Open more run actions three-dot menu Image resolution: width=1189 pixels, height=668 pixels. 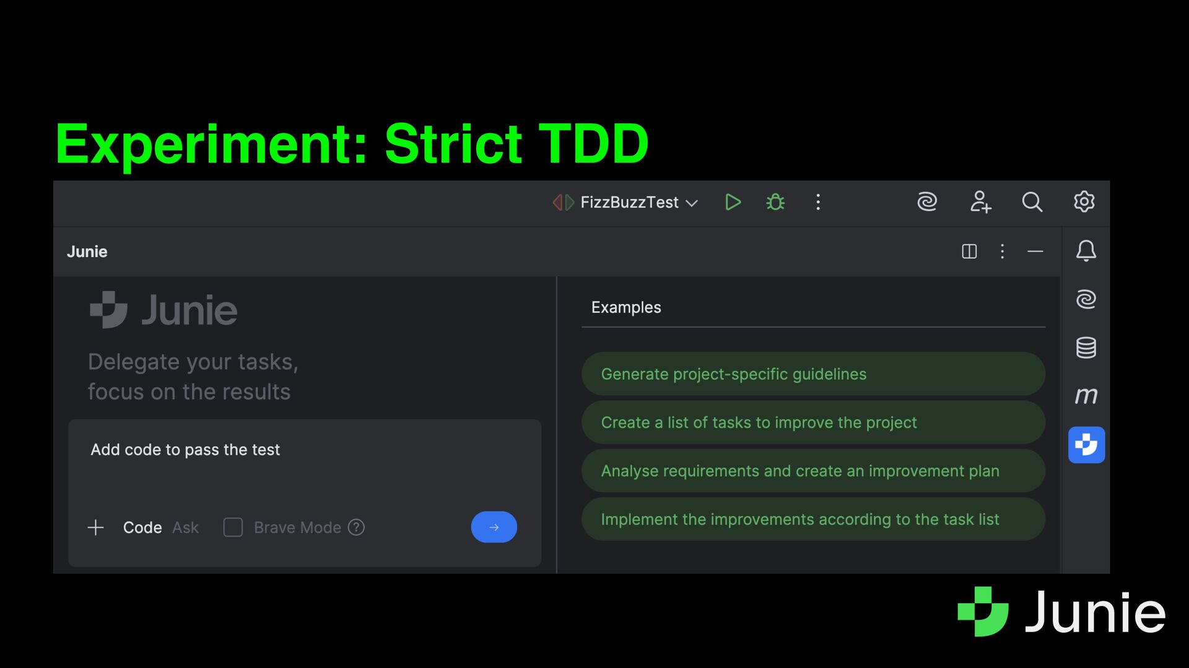pos(818,202)
